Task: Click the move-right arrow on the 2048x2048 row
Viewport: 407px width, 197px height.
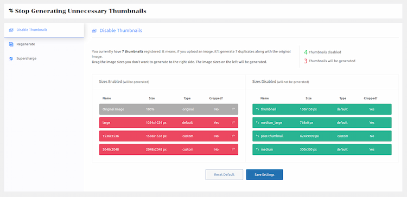Action: [x=233, y=149]
